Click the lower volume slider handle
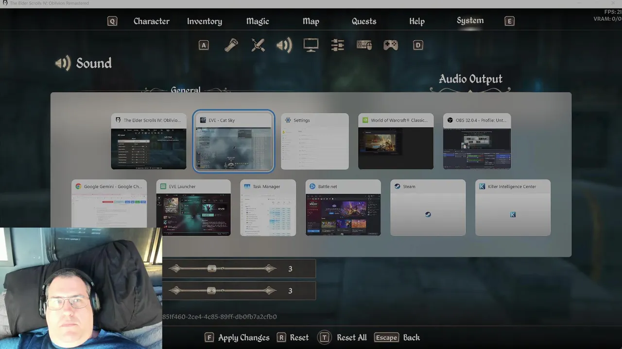Image resolution: width=622 pixels, height=349 pixels. tap(211, 291)
